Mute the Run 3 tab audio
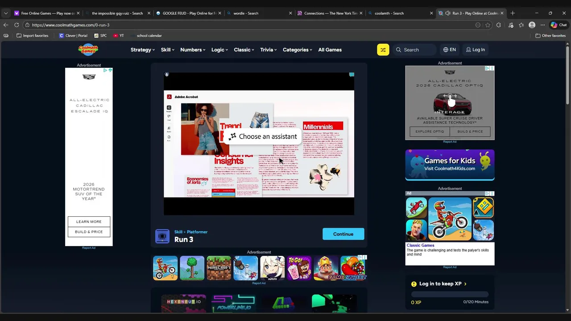The image size is (571, 321). coord(447,13)
